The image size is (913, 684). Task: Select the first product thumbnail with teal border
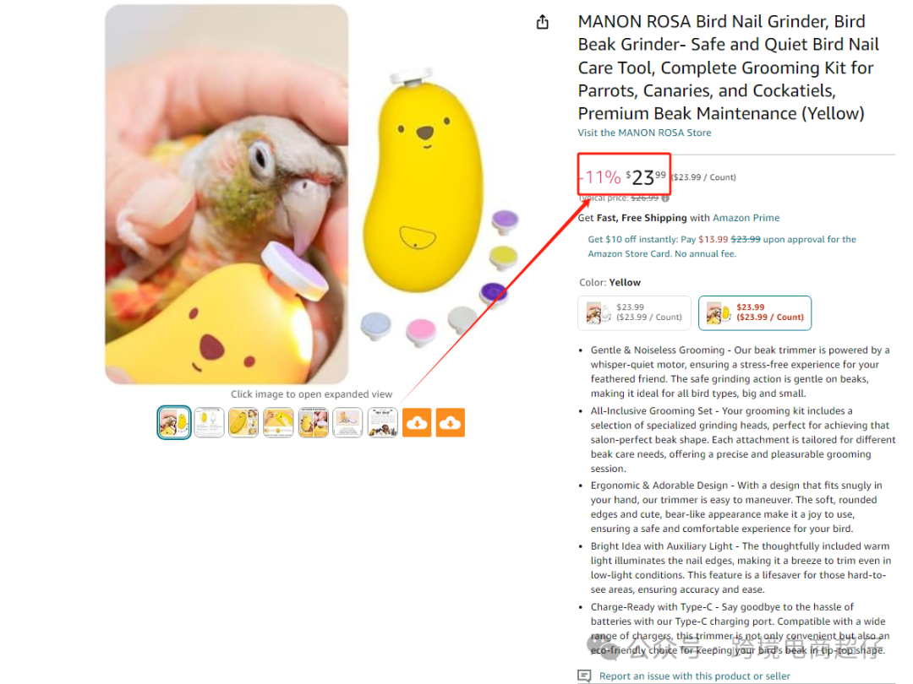click(174, 422)
